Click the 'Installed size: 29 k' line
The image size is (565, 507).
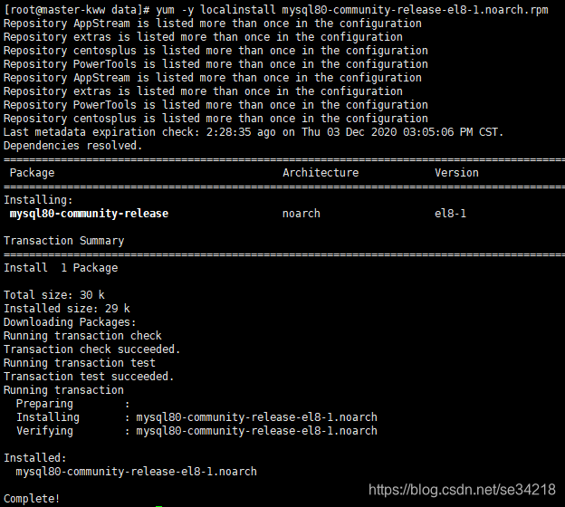click(x=67, y=309)
